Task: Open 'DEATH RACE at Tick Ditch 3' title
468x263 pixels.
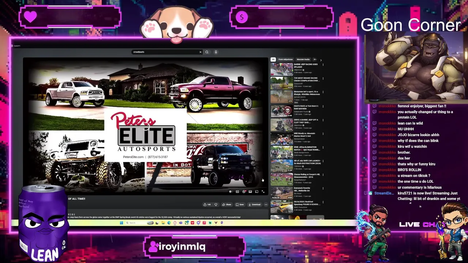Action: (x=306, y=107)
